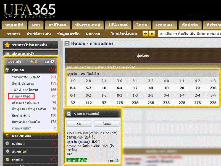Switch to วันนี้ schedule tab
Screen dimensions: 221x166
click(33, 61)
